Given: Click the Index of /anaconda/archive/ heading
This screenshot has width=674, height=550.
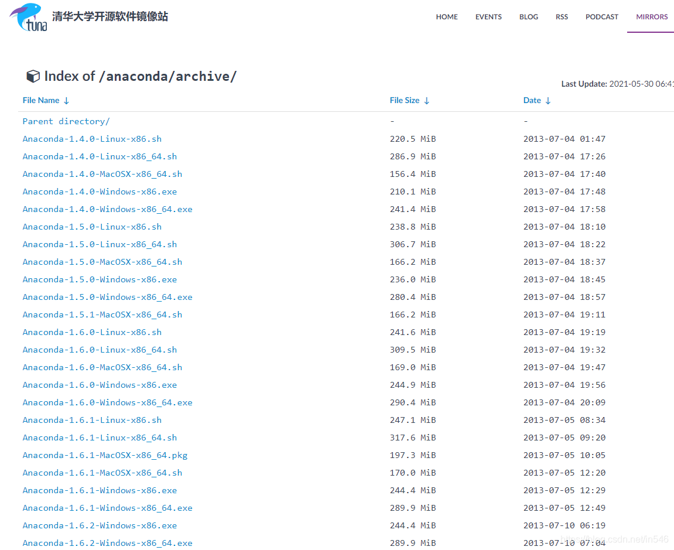Looking at the screenshot, I should [140, 76].
